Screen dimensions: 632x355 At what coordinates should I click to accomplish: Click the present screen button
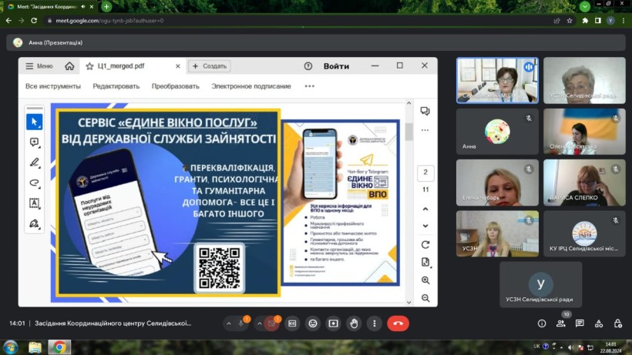click(333, 323)
